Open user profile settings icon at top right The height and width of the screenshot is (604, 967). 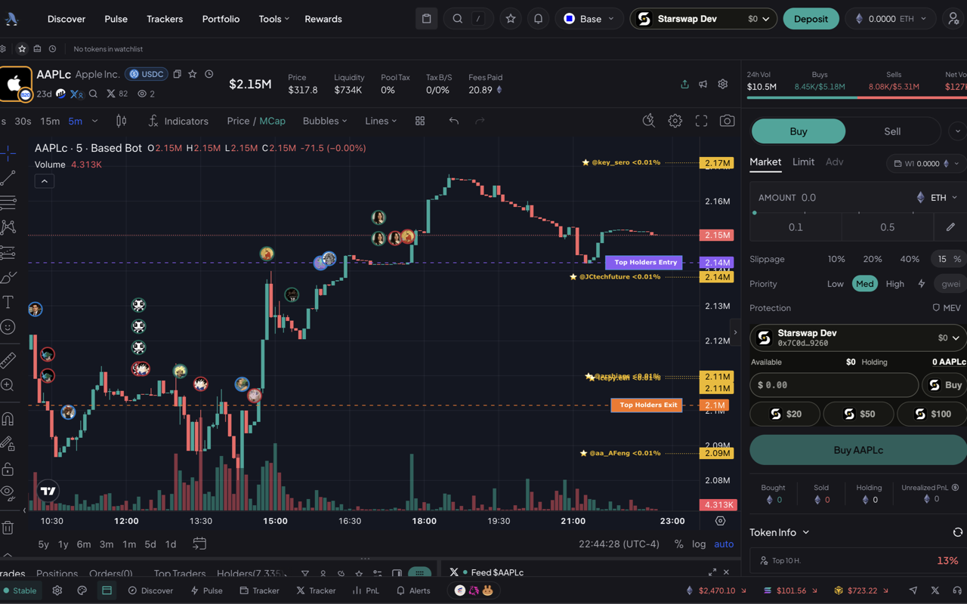[x=953, y=19]
